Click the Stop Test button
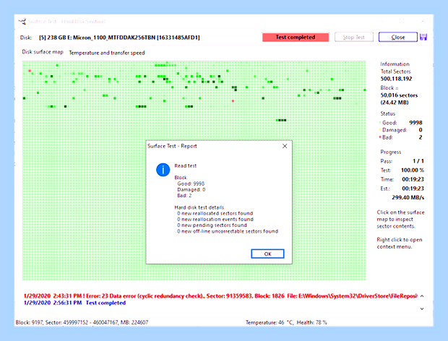Screen dimensions: 448x341 click(354, 37)
